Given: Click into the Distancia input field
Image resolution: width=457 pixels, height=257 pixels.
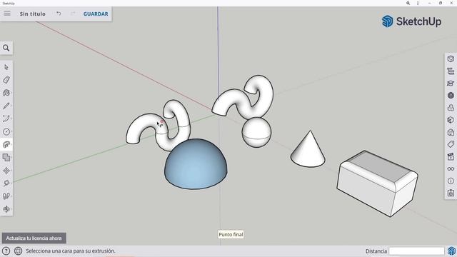Looking at the screenshot, I should (x=416, y=251).
